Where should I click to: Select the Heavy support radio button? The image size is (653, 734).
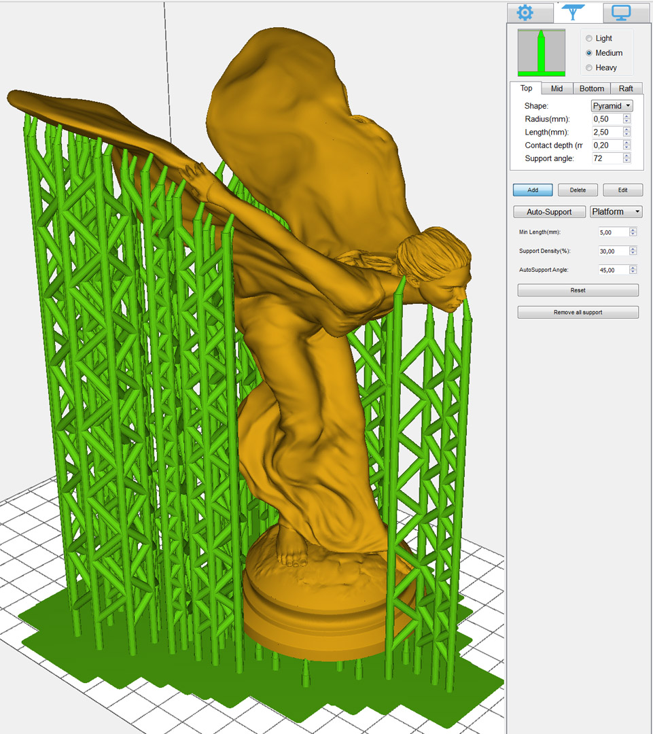pos(588,68)
